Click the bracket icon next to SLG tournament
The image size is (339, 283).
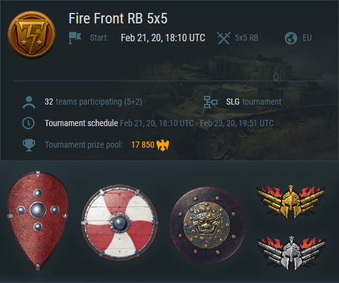click(x=210, y=102)
